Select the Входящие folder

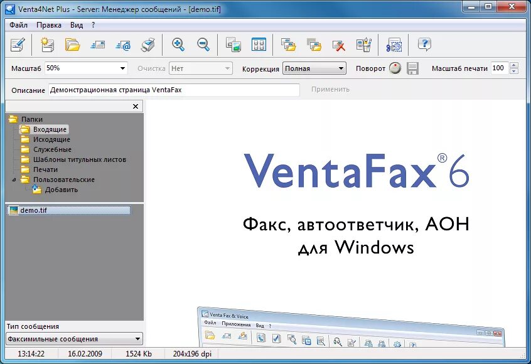tap(50, 129)
